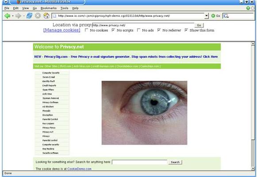This screenshot has width=257, height=177.
Task: Click the Manage cookies link
Action: [62, 30]
